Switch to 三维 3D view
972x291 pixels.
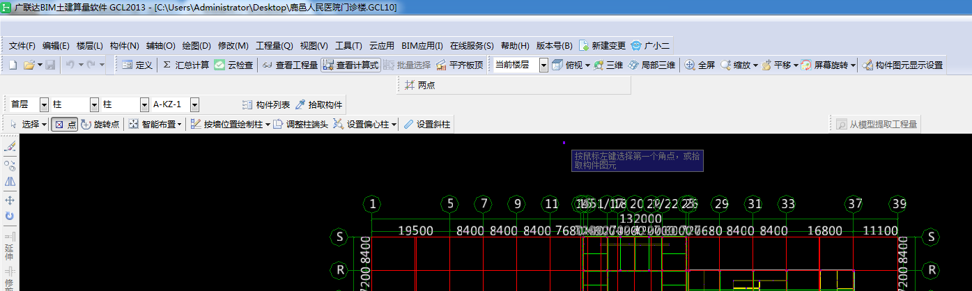(608, 65)
